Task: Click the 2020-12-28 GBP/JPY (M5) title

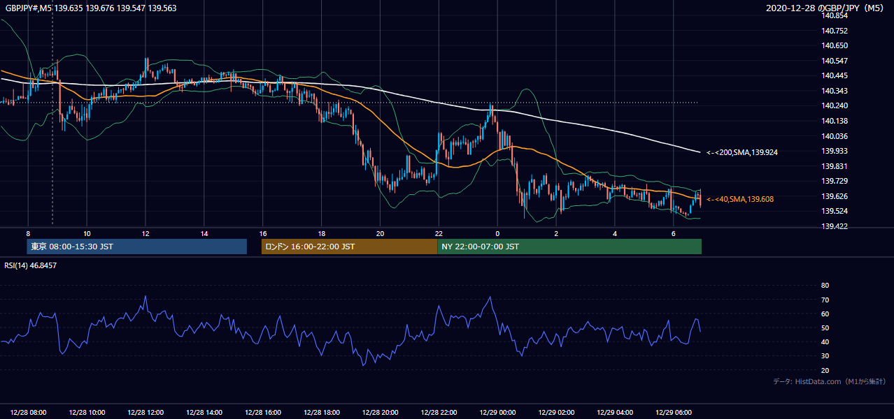Action: (x=825, y=8)
